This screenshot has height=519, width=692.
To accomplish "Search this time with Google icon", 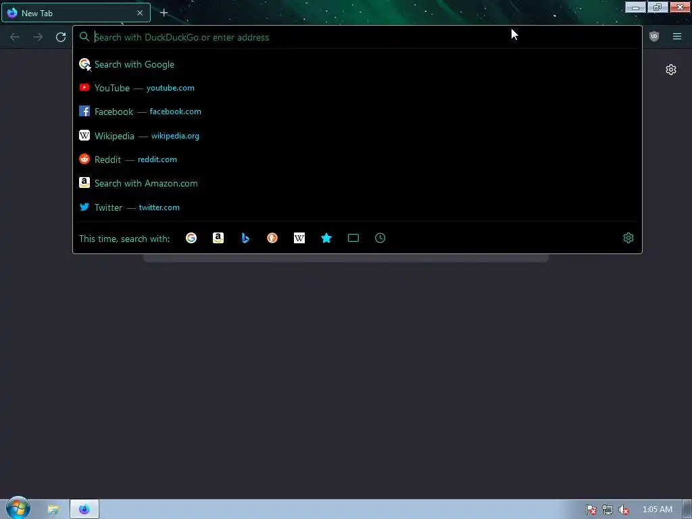I will coord(191,239).
